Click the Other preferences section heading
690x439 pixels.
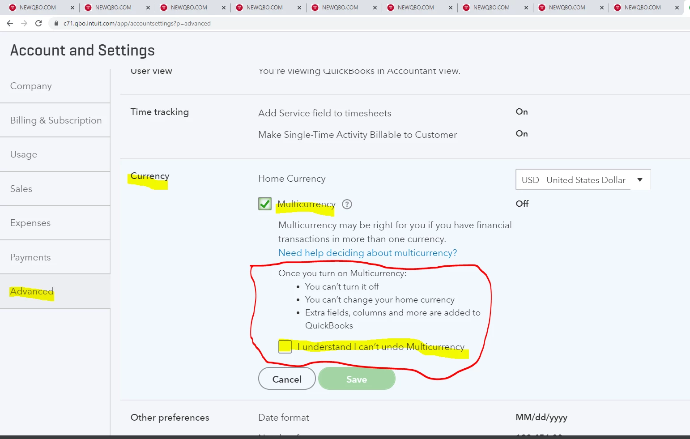[170, 418]
